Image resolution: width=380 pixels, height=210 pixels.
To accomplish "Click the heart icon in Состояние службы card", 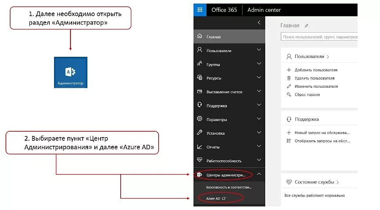I will (289, 182).
